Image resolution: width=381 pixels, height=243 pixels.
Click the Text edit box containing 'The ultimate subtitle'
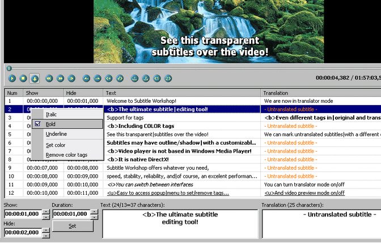(x=180, y=224)
